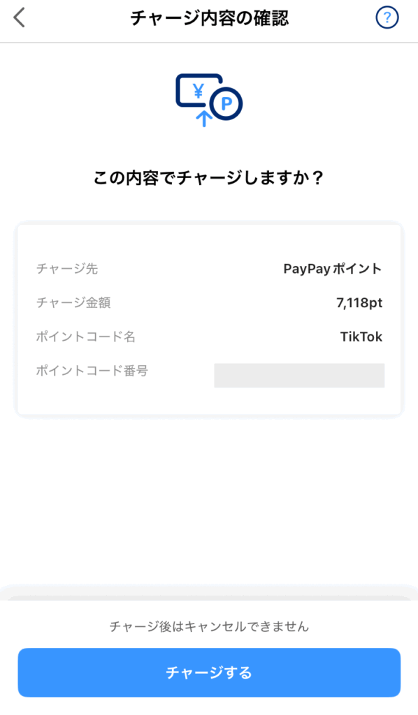The height and width of the screenshot is (715, 418).
Task: Select the TikTok code name value
Action: tap(361, 337)
